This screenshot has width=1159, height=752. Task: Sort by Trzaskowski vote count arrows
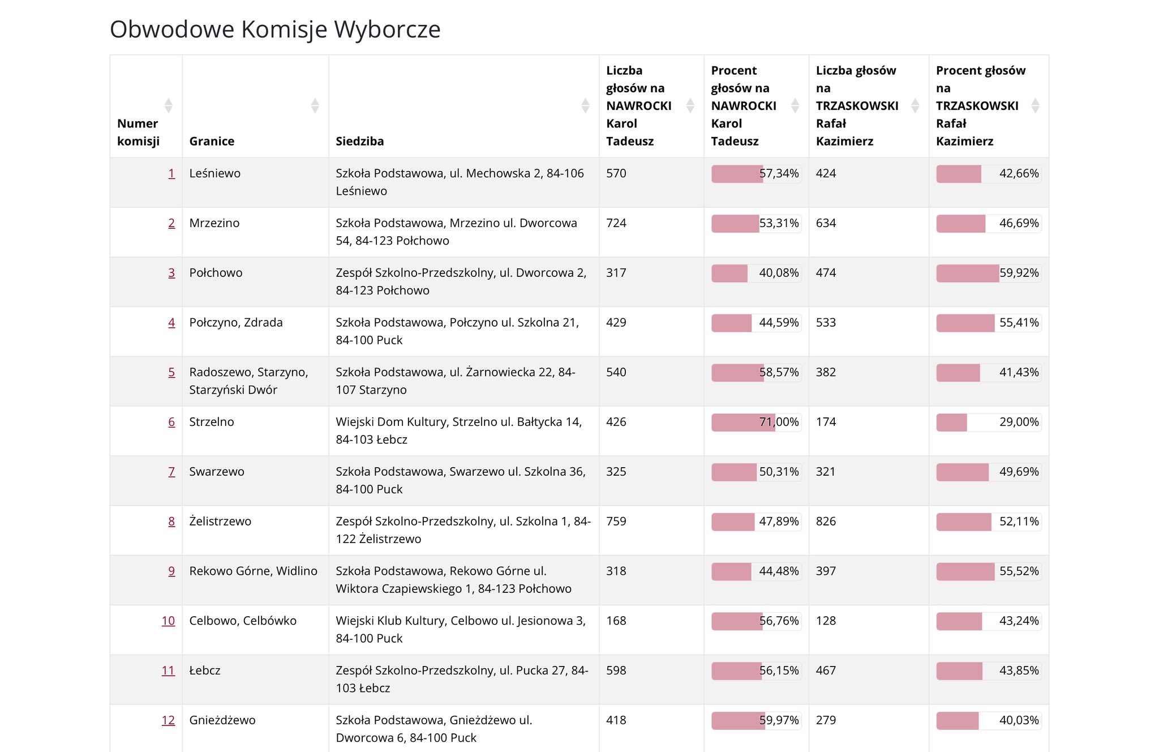coord(915,105)
